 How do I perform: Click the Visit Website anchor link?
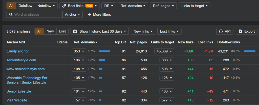pyautogui.click(x=17, y=100)
